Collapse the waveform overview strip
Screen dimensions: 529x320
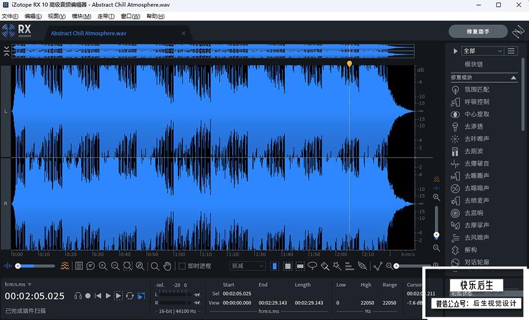6,51
